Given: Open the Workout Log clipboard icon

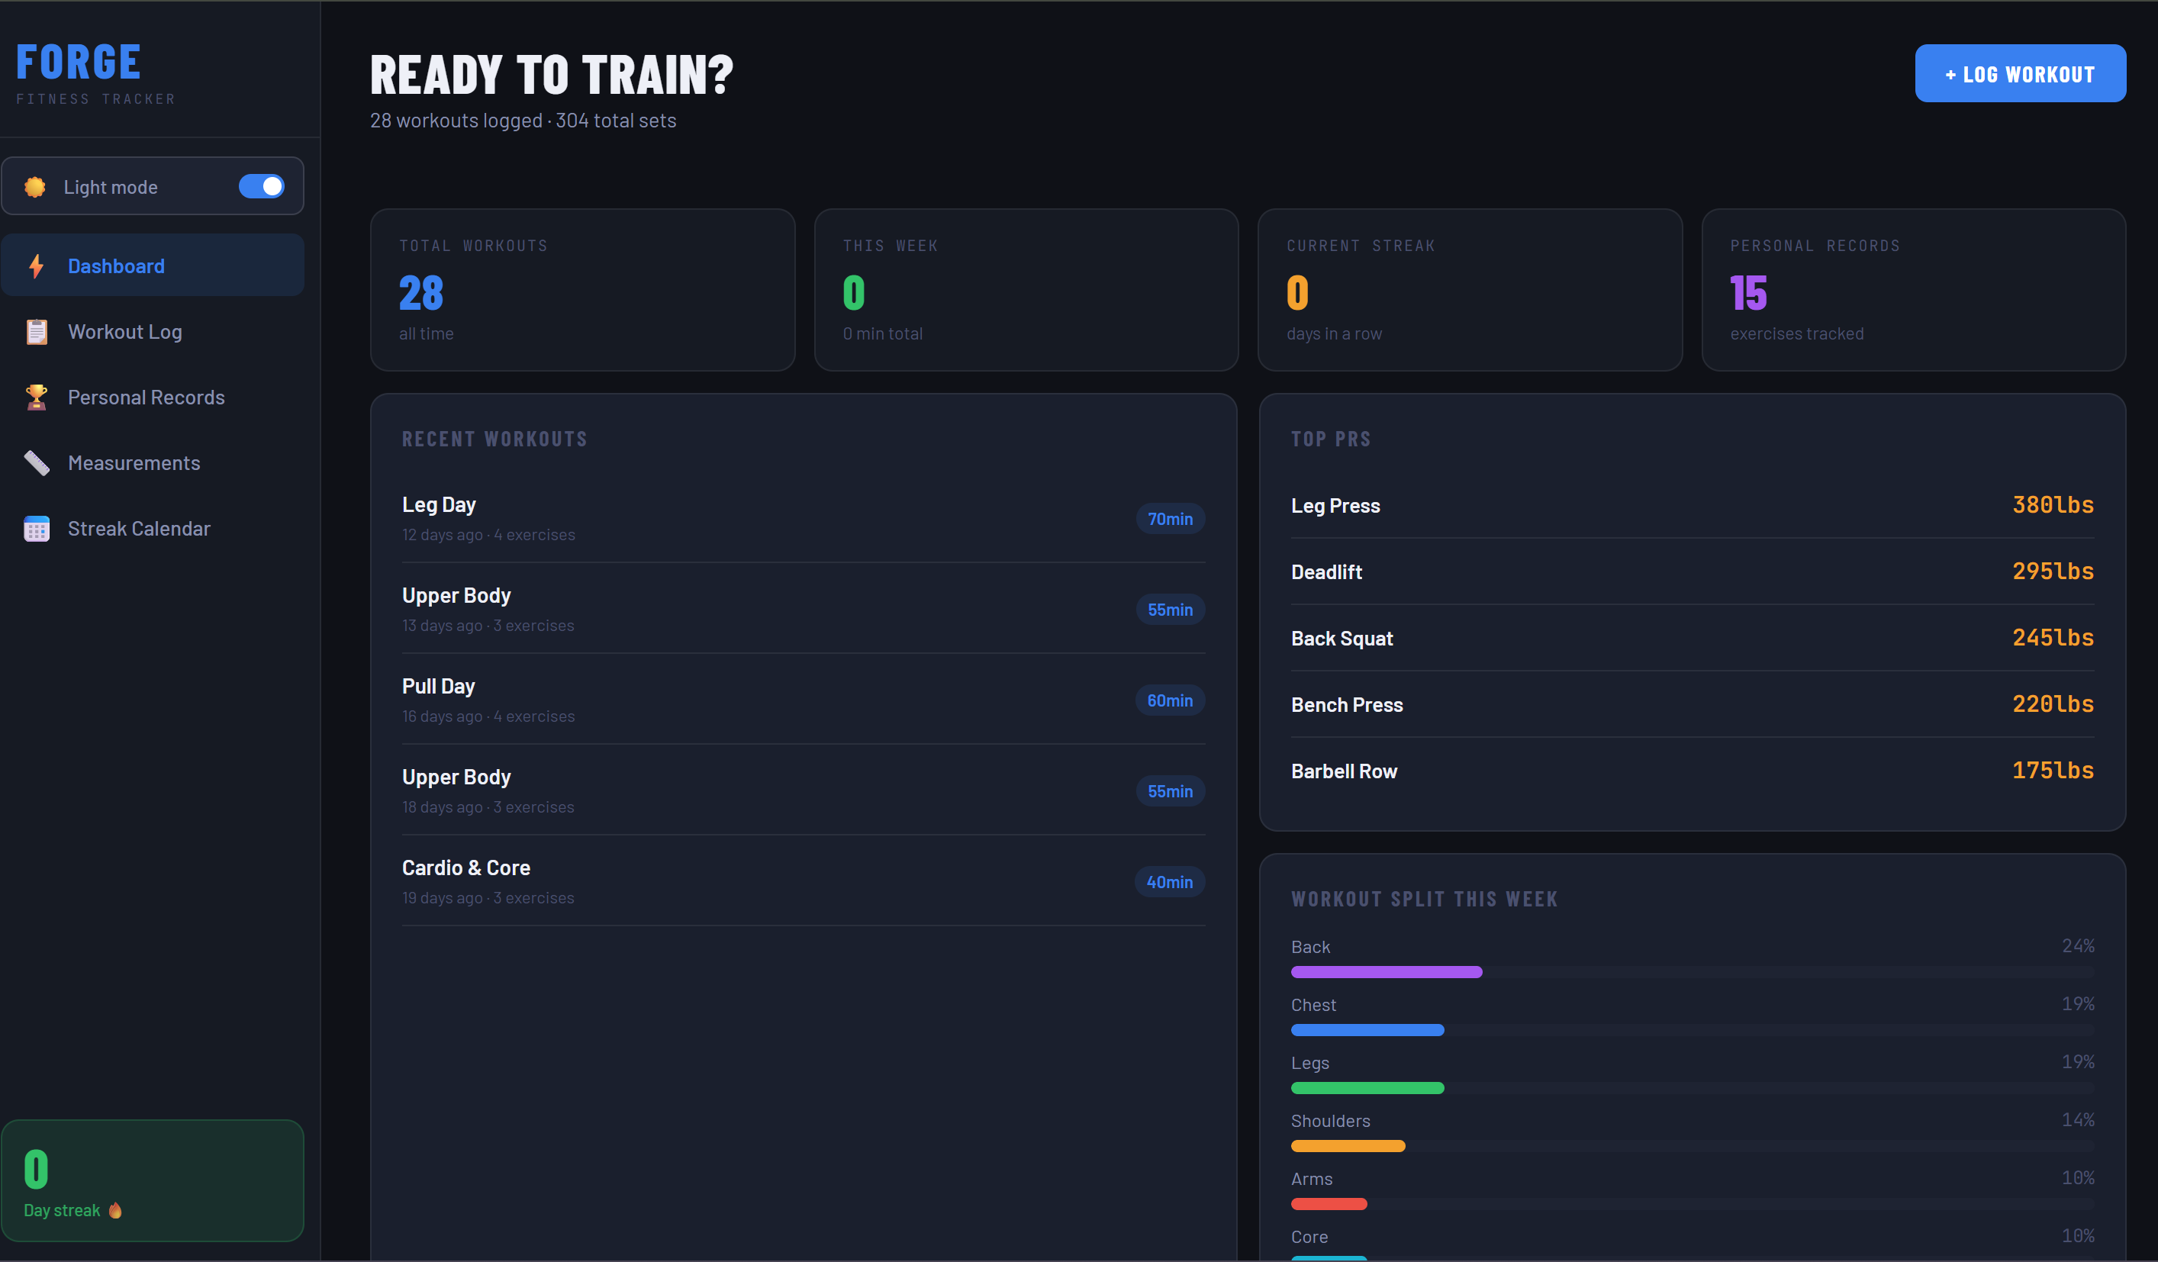Looking at the screenshot, I should (x=36, y=331).
